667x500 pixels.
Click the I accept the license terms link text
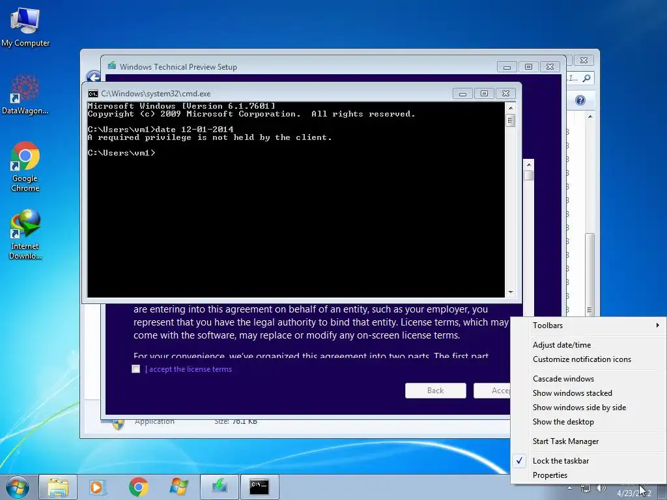click(188, 369)
